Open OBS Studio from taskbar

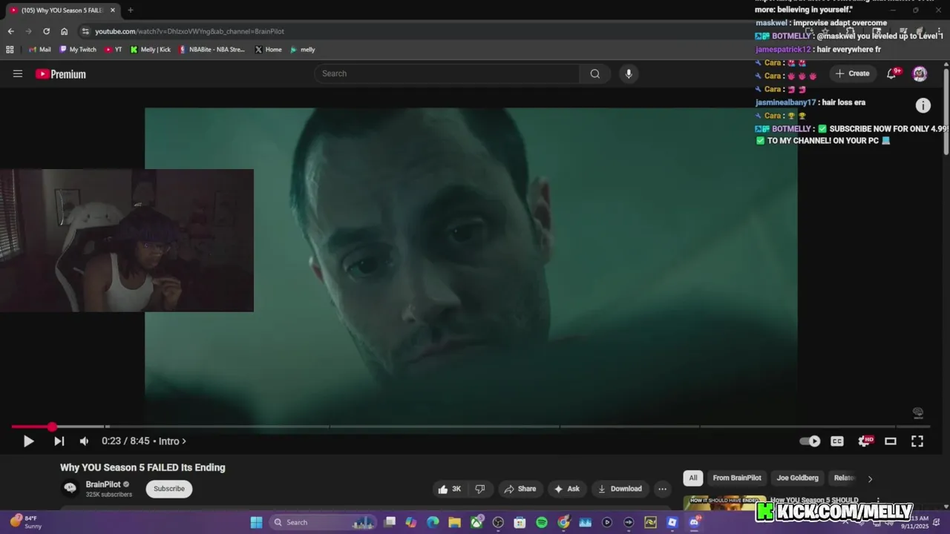(x=498, y=522)
